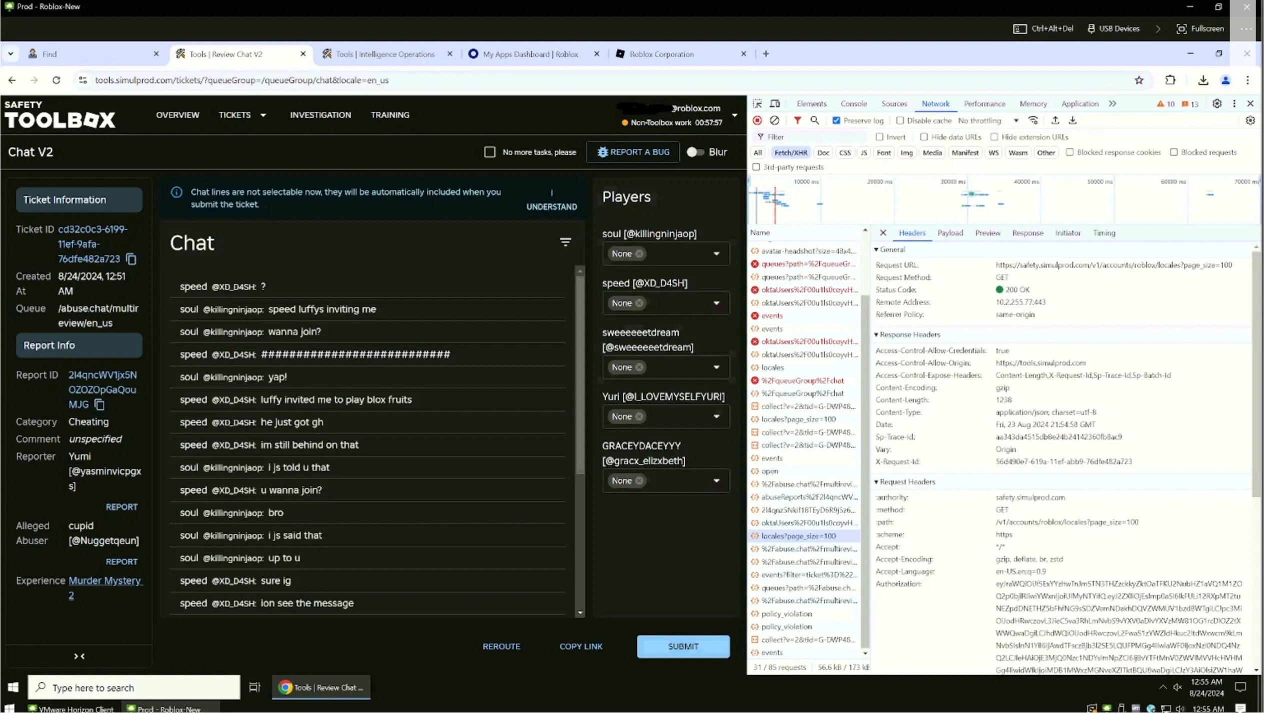Open browser extensions puzzle icon
1264x713 pixels.
[x=1170, y=80]
